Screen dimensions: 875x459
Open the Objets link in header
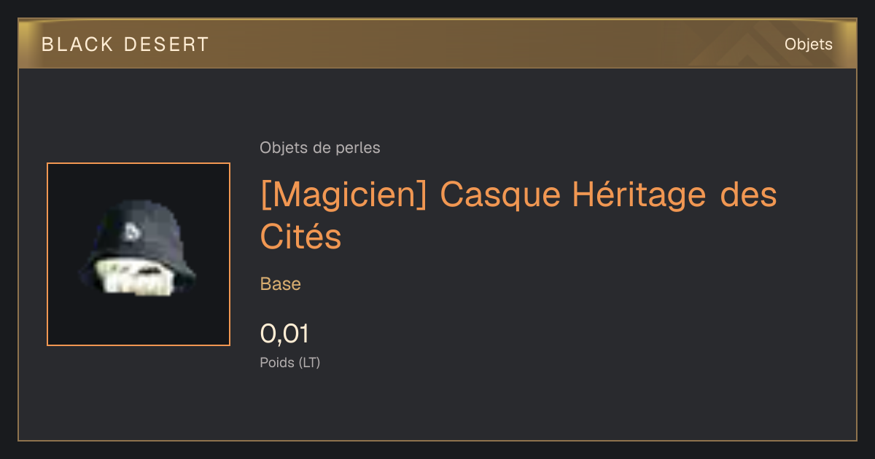[809, 44]
